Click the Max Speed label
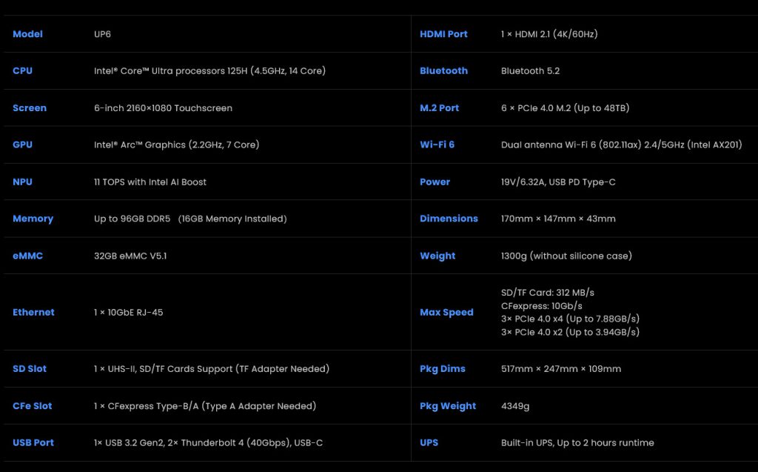The width and height of the screenshot is (758, 472). (x=446, y=313)
